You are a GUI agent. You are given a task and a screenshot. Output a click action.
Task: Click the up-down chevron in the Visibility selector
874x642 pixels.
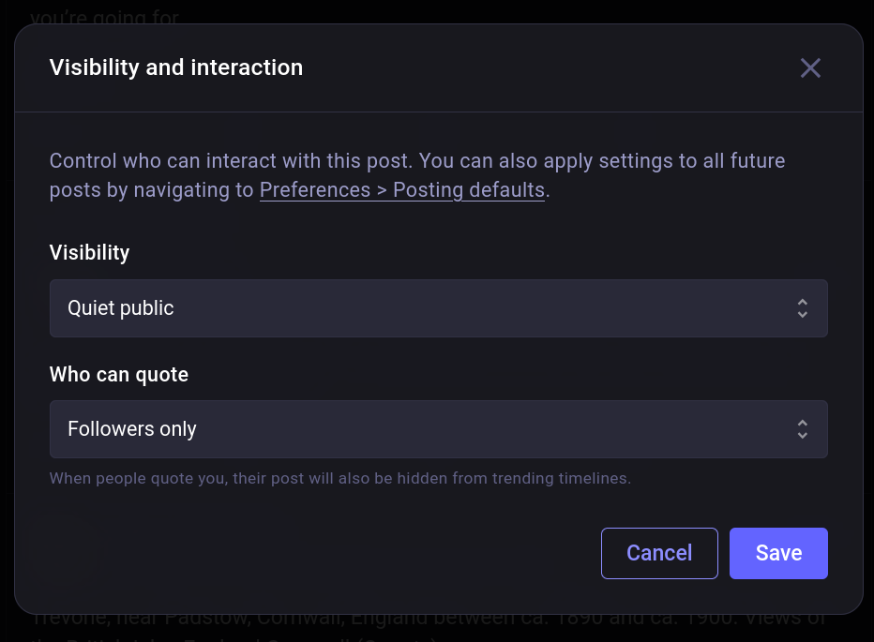coord(802,308)
